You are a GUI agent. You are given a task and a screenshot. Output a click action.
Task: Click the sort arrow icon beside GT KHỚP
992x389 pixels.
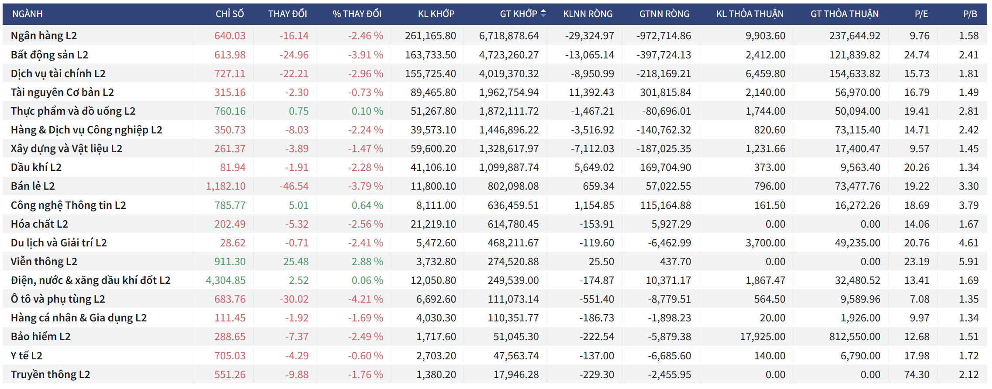click(543, 14)
